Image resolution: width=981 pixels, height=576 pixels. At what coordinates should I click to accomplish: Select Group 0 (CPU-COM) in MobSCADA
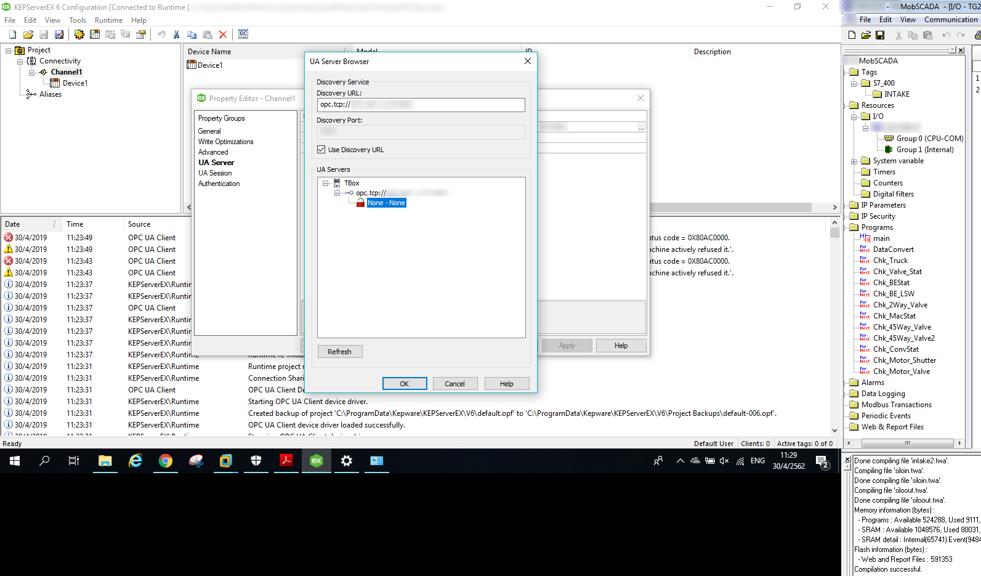930,139
